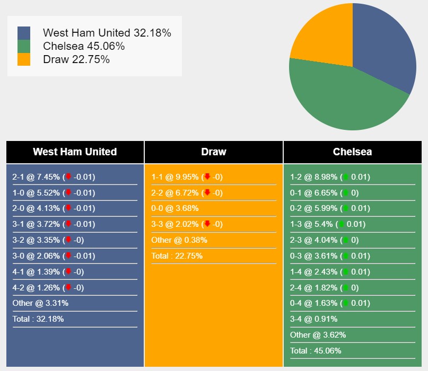The height and width of the screenshot is (371, 428).
Task: Click the red down arrow in 1-1 draw row
Action: [x=207, y=177]
